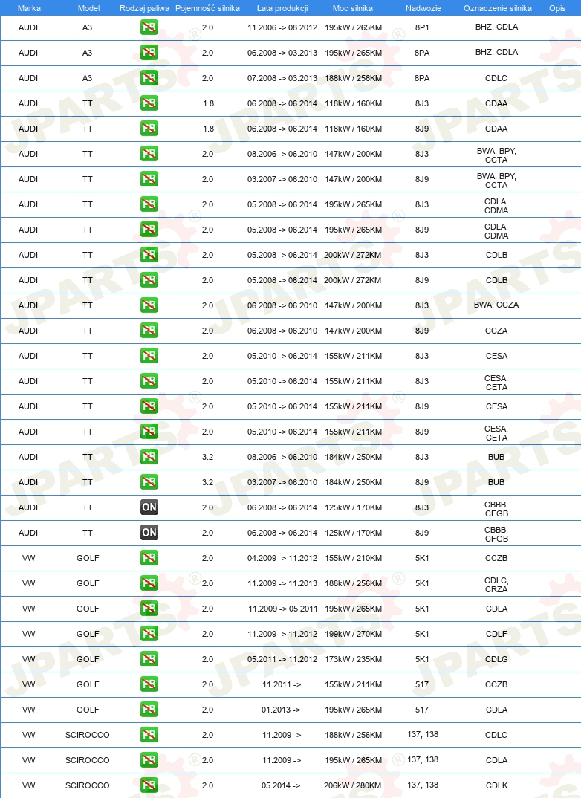Click engine code CDLK
This screenshot has width=581, height=798.
496,785
